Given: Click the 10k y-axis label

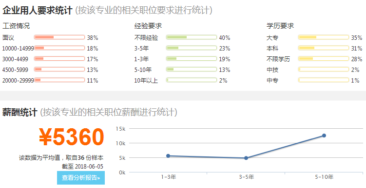Looking at the screenshot, I should coord(121,143).
